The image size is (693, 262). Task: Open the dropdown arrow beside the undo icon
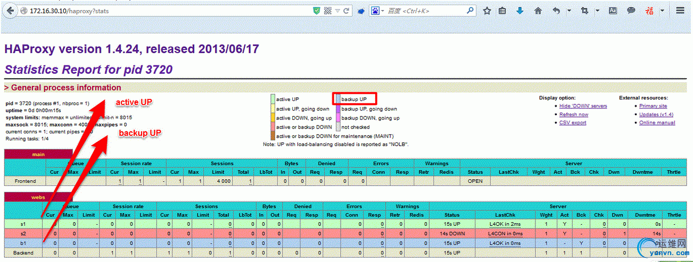[569, 11]
